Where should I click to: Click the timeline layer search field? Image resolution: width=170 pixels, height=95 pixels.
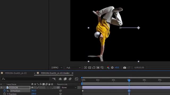pyautogui.click(x=25, y=79)
